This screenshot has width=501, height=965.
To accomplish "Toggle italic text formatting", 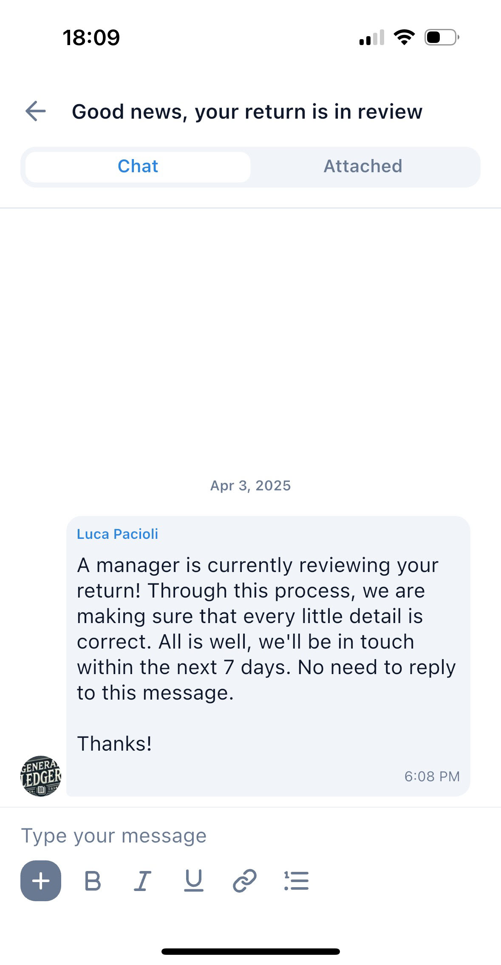I will click(x=143, y=880).
